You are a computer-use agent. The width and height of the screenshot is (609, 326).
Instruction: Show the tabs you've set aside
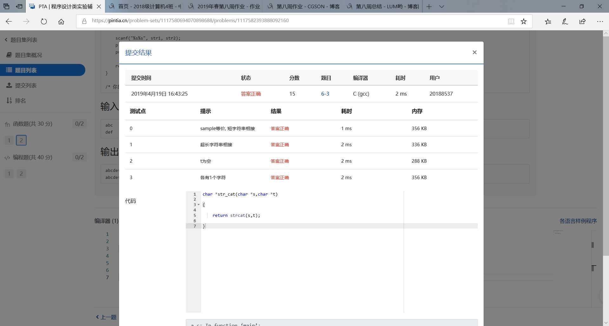click(6, 6)
